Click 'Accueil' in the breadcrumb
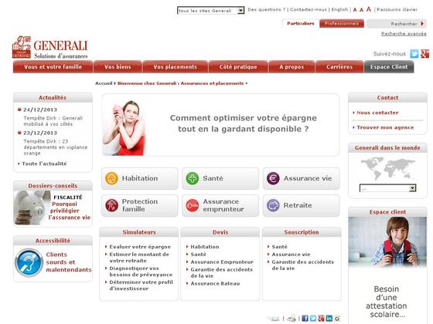Screen dimensions: 433x324 (x=104, y=83)
